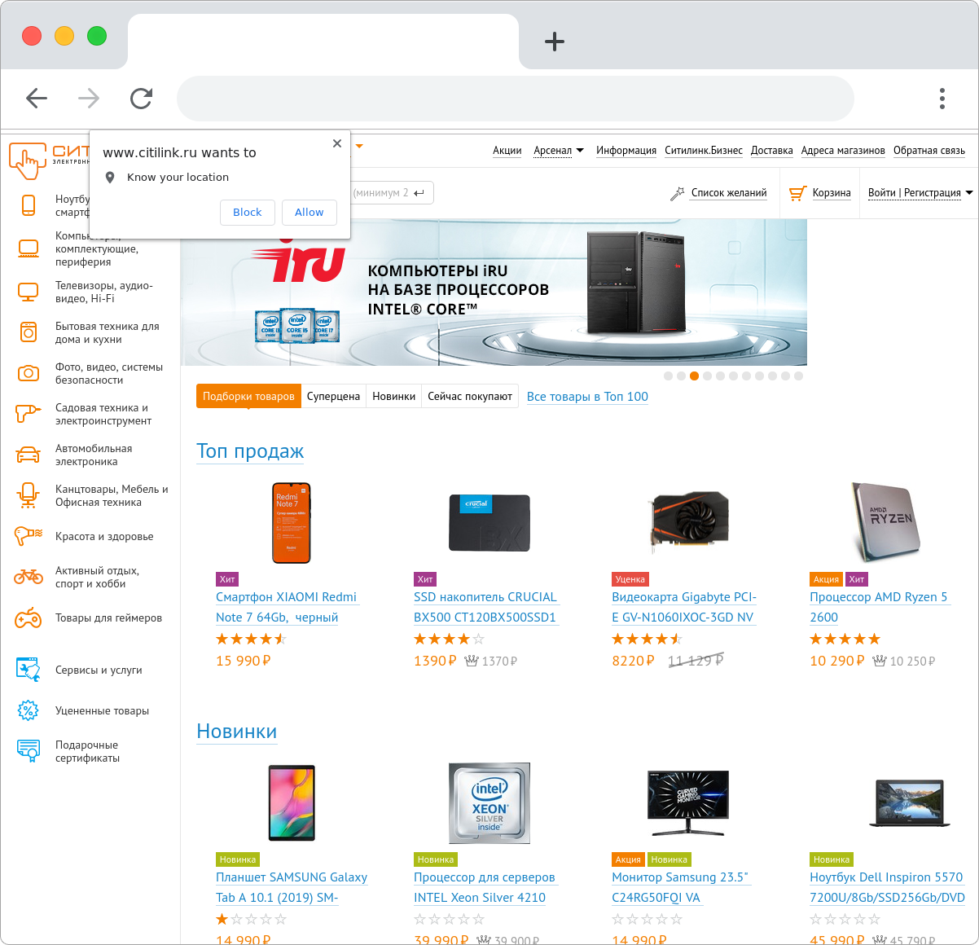Screen dimensions: 979x945
Task: Open the hair dryer beauty icon
Action: [29, 536]
